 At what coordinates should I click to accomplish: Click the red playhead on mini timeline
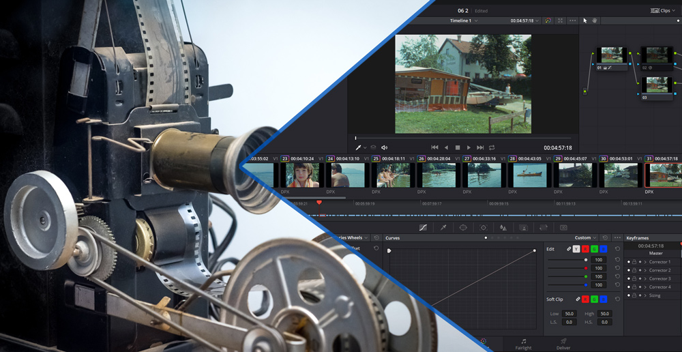(319, 203)
